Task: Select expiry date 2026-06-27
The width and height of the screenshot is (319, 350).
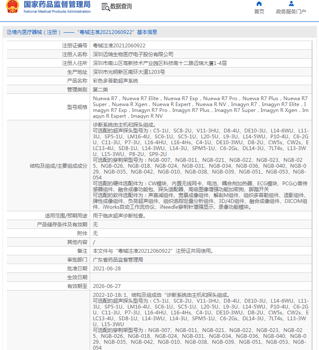Action: tap(107, 286)
